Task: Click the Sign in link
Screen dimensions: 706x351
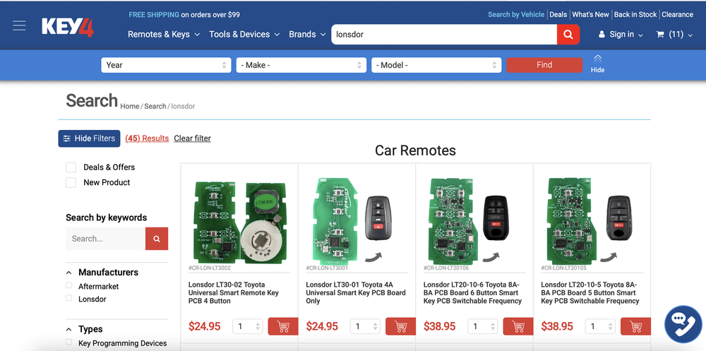Action: [622, 34]
